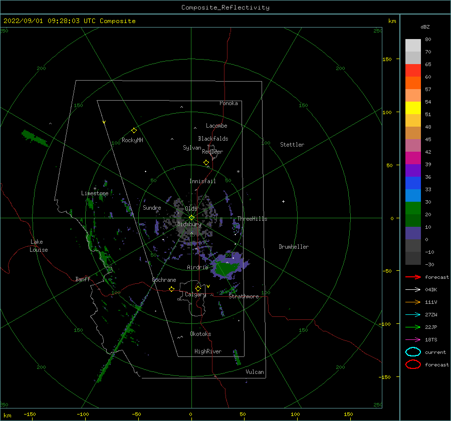This screenshot has width=451, height=421.
Task: Click the green radar echo near Airdrie
Action: point(227,268)
